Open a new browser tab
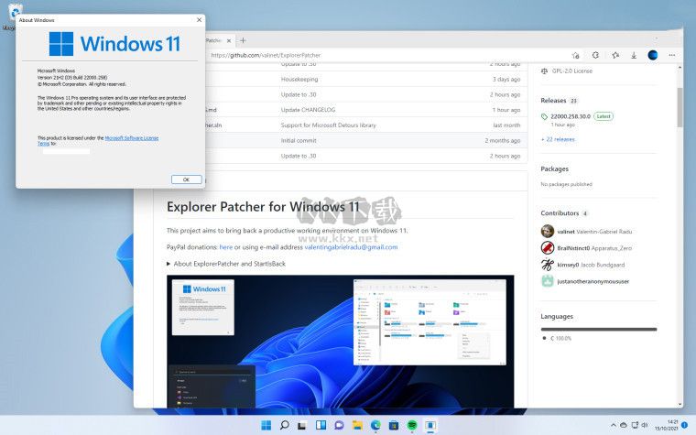696x435 pixels. [243, 40]
